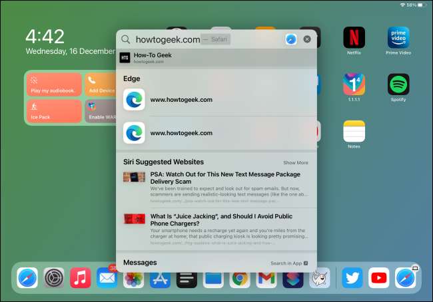Launch Music from the Dock
This screenshot has height=302, width=433.
coord(81,278)
